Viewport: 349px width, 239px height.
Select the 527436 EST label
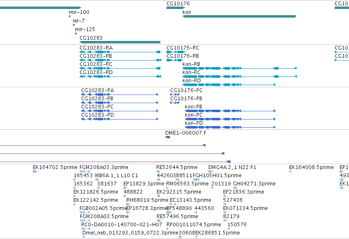point(233,200)
